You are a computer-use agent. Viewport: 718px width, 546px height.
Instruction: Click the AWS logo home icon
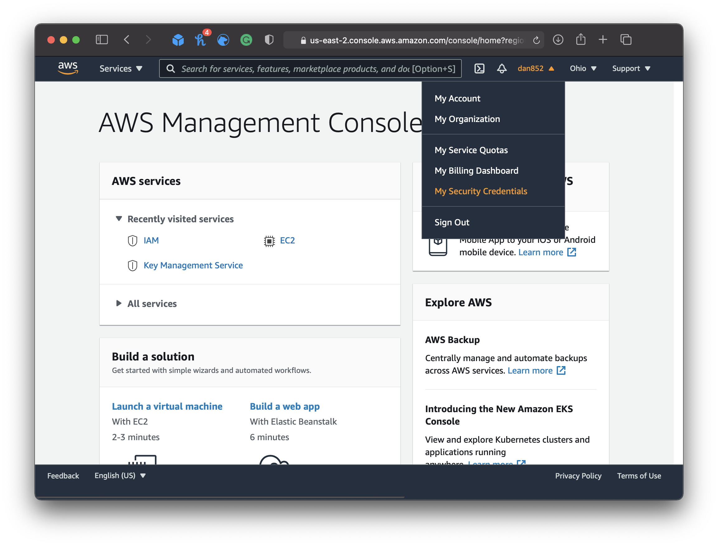click(x=68, y=68)
